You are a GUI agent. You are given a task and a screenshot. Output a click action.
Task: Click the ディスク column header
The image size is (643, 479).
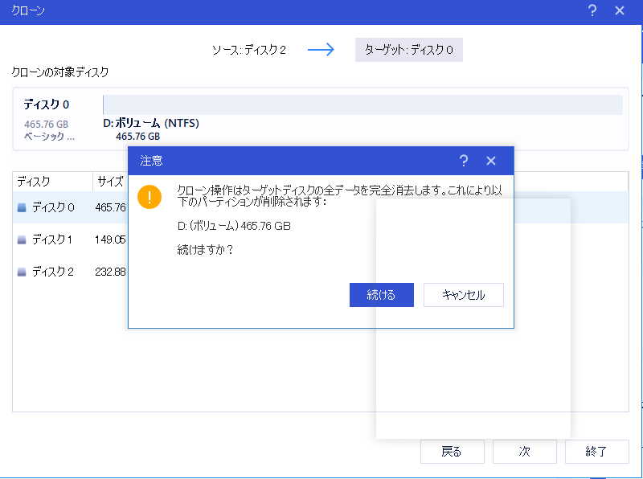[32, 181]
